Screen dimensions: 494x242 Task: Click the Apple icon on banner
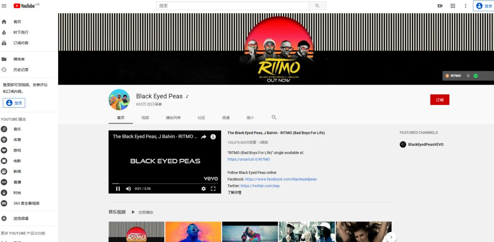point(468,76)
